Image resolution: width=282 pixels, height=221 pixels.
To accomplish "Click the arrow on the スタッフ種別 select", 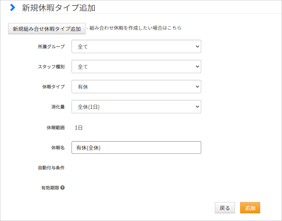I will [x=197, y=66].
